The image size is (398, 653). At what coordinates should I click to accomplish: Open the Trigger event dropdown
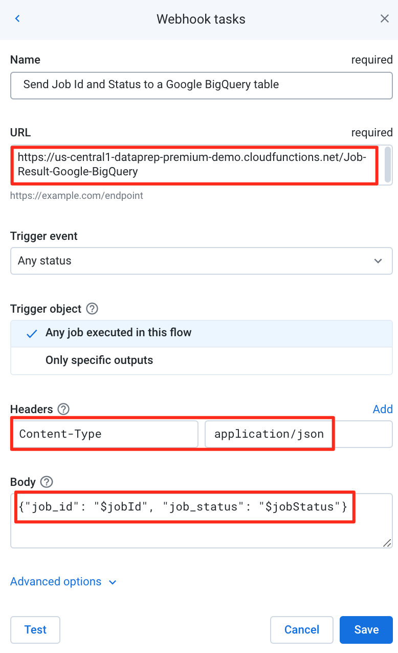[202, 261]
